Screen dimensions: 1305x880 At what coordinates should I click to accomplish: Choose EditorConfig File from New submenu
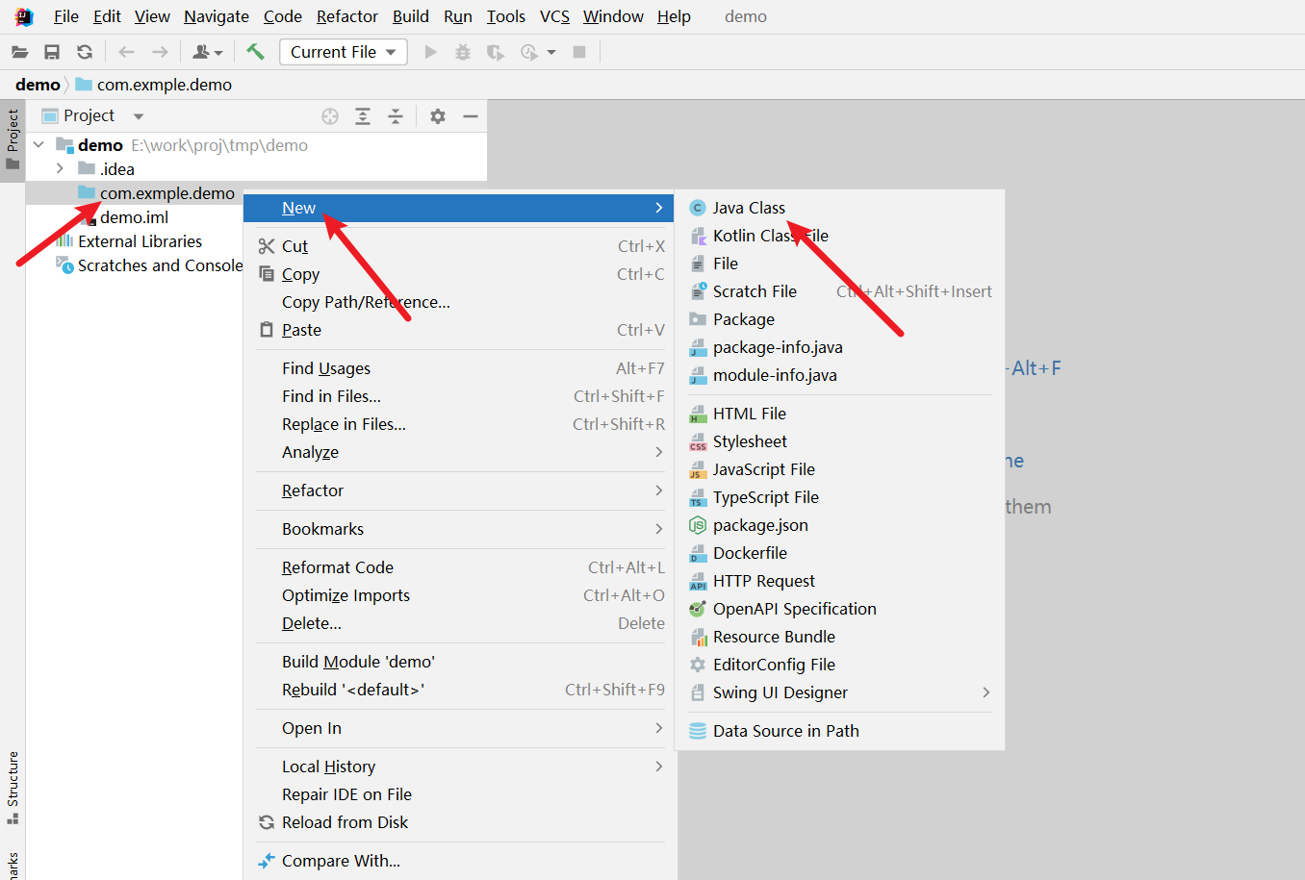click(x=840, y=665)
